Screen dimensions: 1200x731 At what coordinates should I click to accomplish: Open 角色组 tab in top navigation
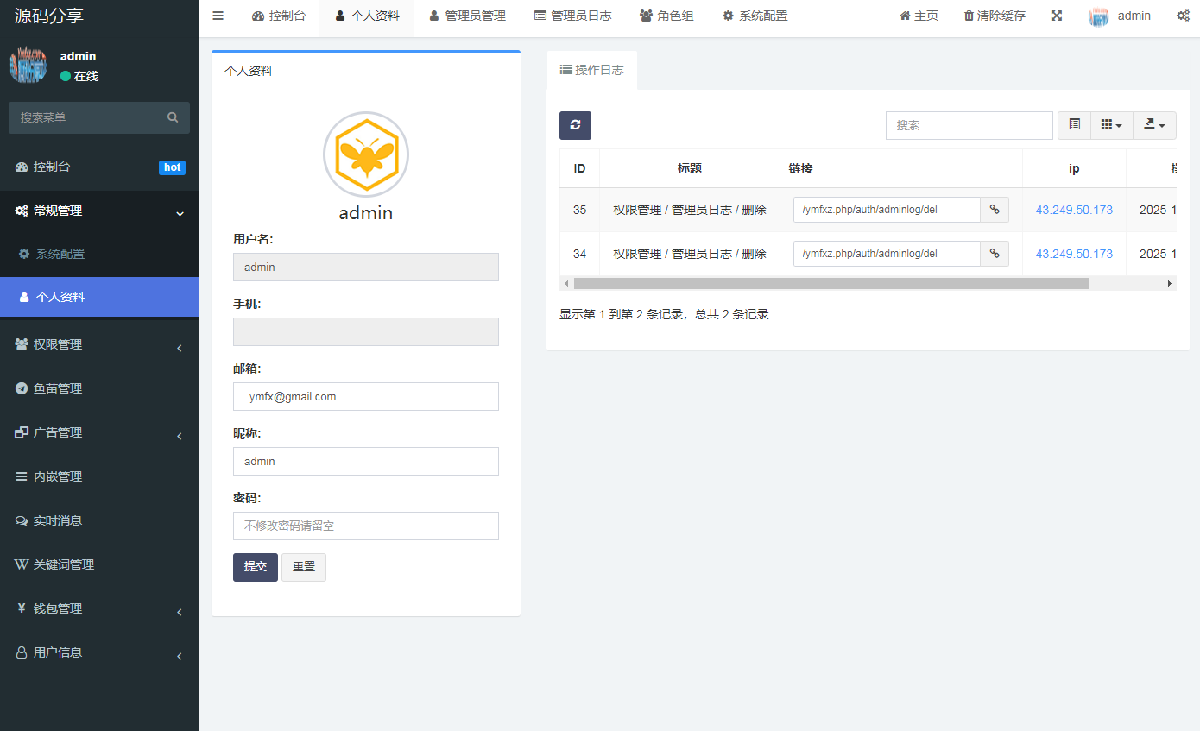pyautogui.click(x=666, y=16)
